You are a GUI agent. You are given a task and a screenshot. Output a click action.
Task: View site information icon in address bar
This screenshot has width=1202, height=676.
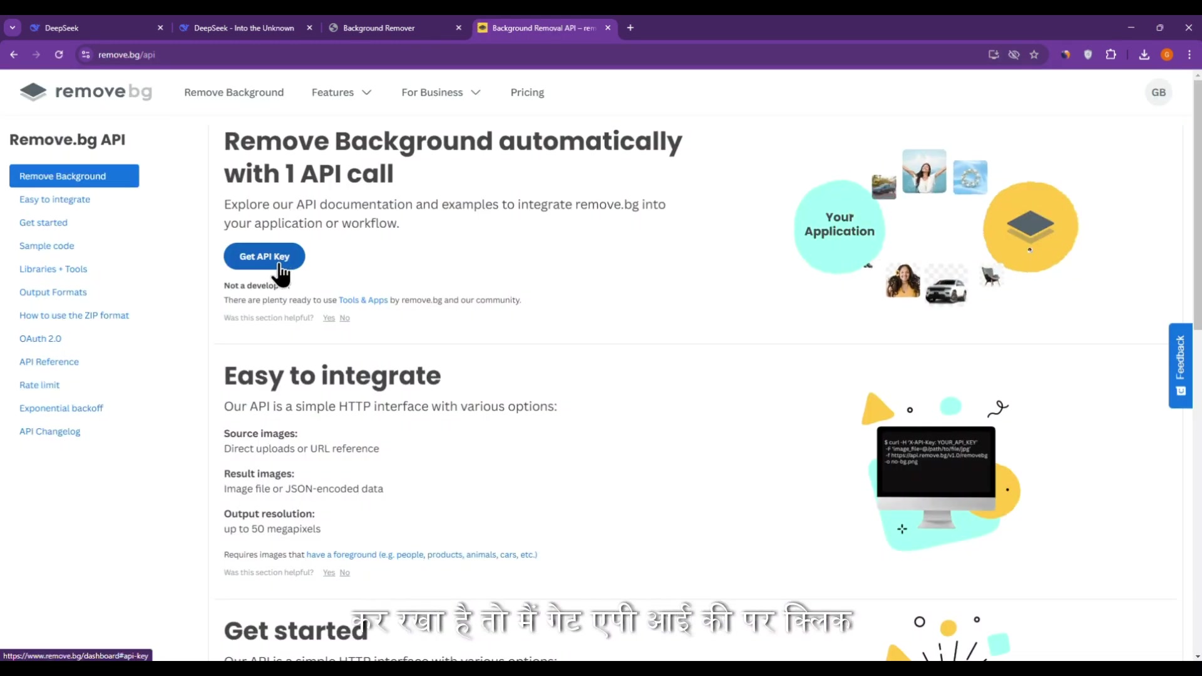click(x=86, y=54)
